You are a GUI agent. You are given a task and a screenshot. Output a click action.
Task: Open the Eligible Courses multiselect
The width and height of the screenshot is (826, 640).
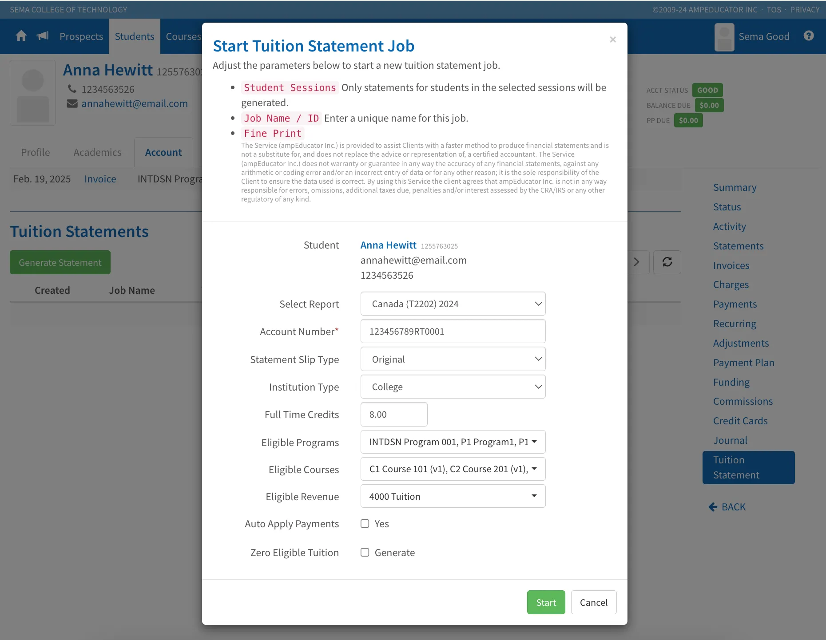coord(453,469)
